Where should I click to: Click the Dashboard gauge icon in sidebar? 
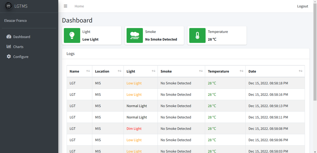point(9,37)
